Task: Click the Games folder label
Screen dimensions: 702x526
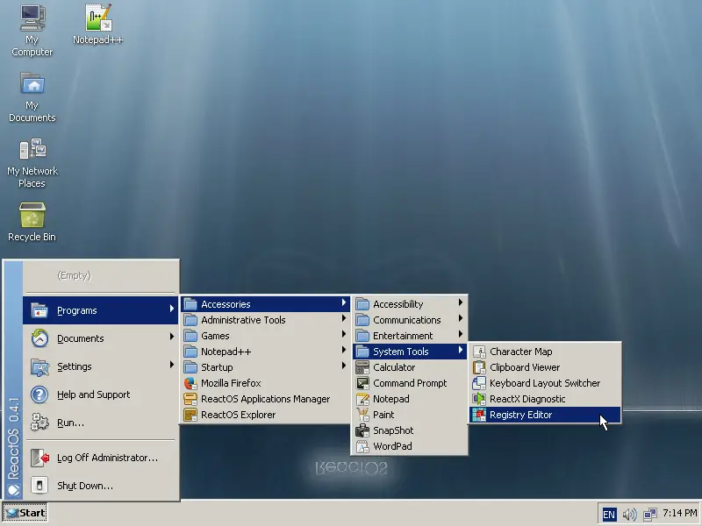Action: point(215,336)
